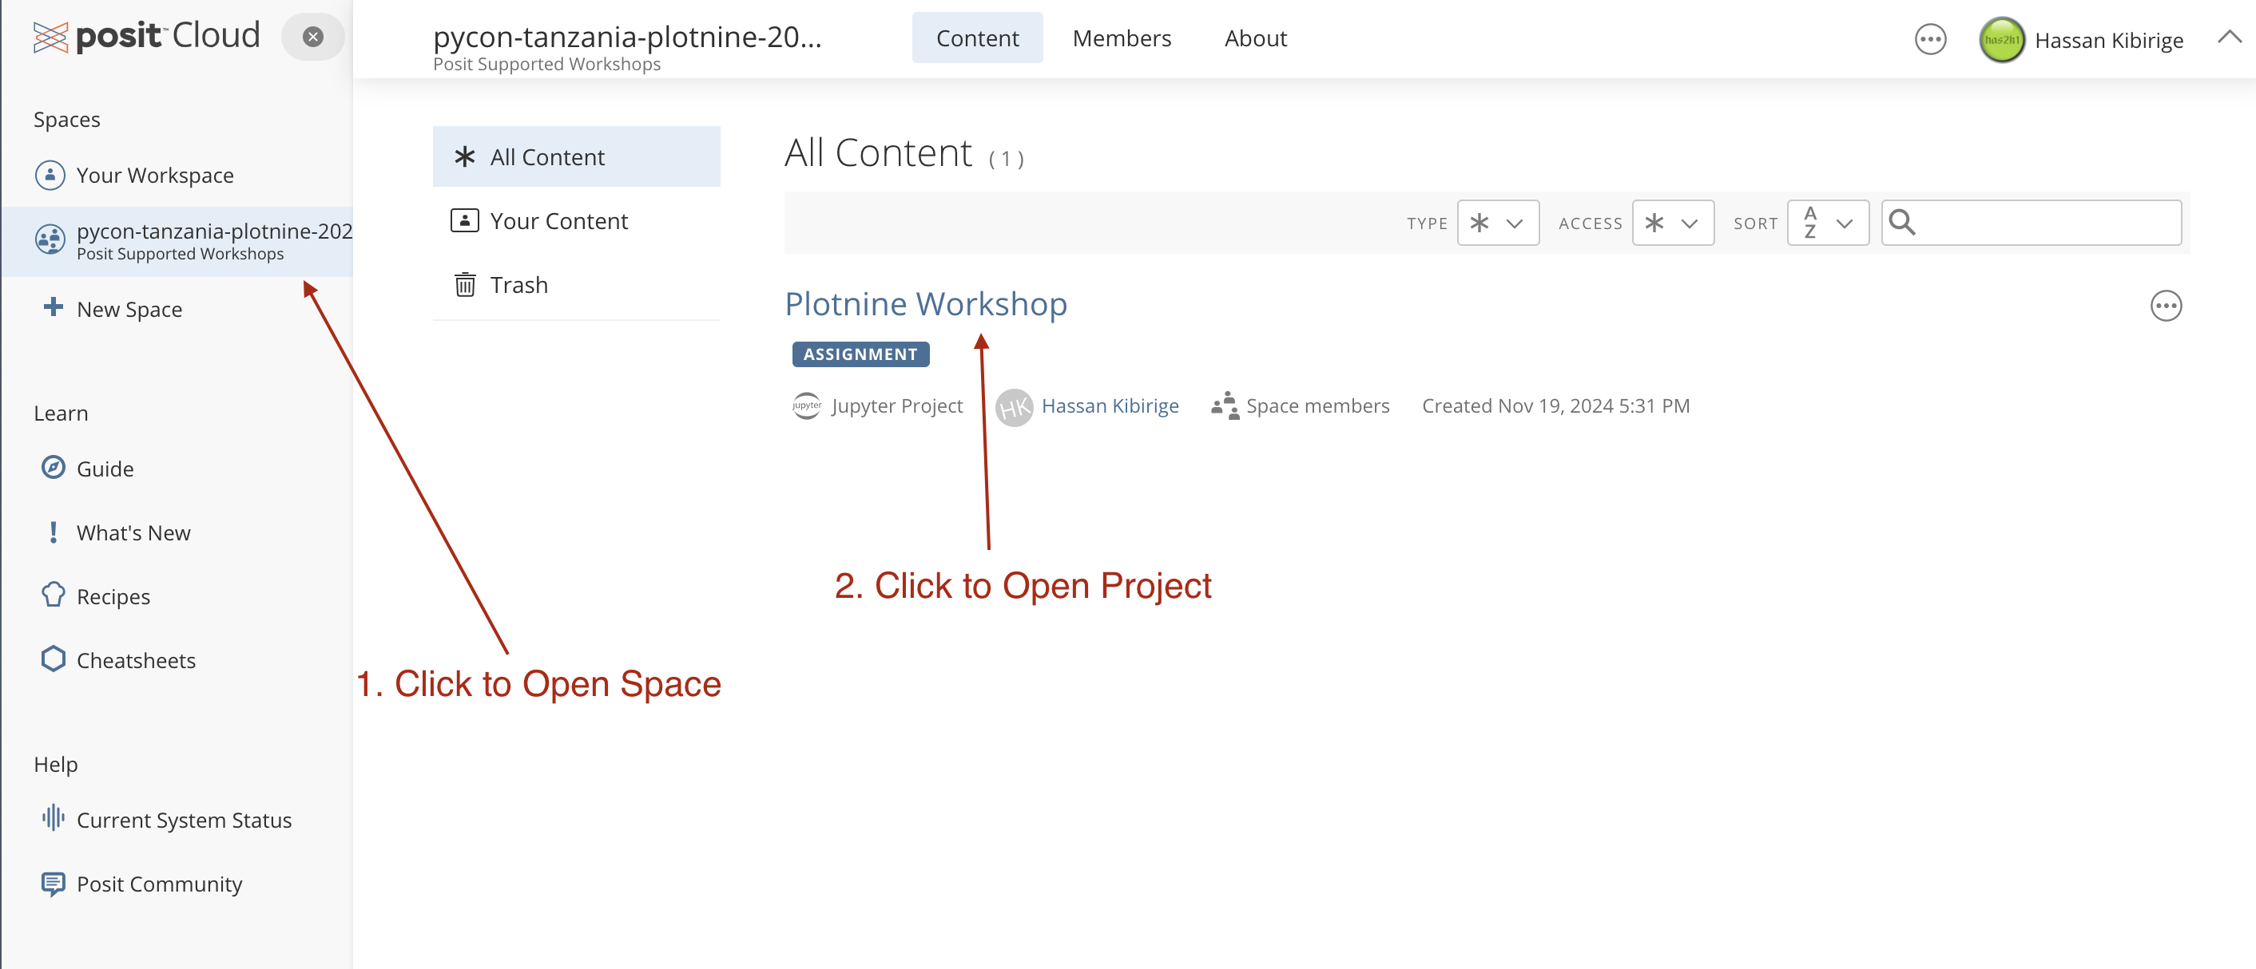Screen dimensions: 2256x969
Task: Click the Hassan Kibirige author link
Action: [1109, 405]
